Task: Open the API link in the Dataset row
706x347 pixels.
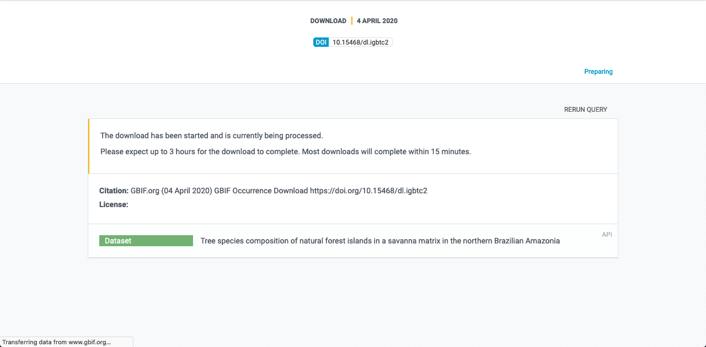Action: [607, 235]
